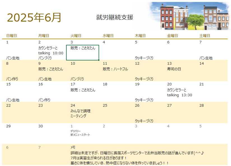231x166 pixels.
Task: Click パン作り under June 16
Action: [x=44, y=100]
